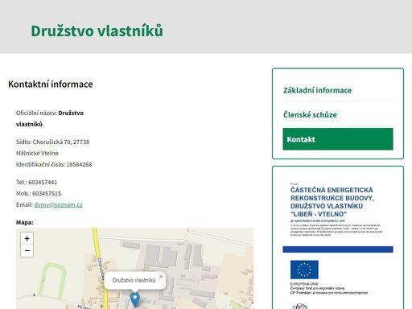Zoom in on the map
412x309 pixels.
[x=27, y=238]
